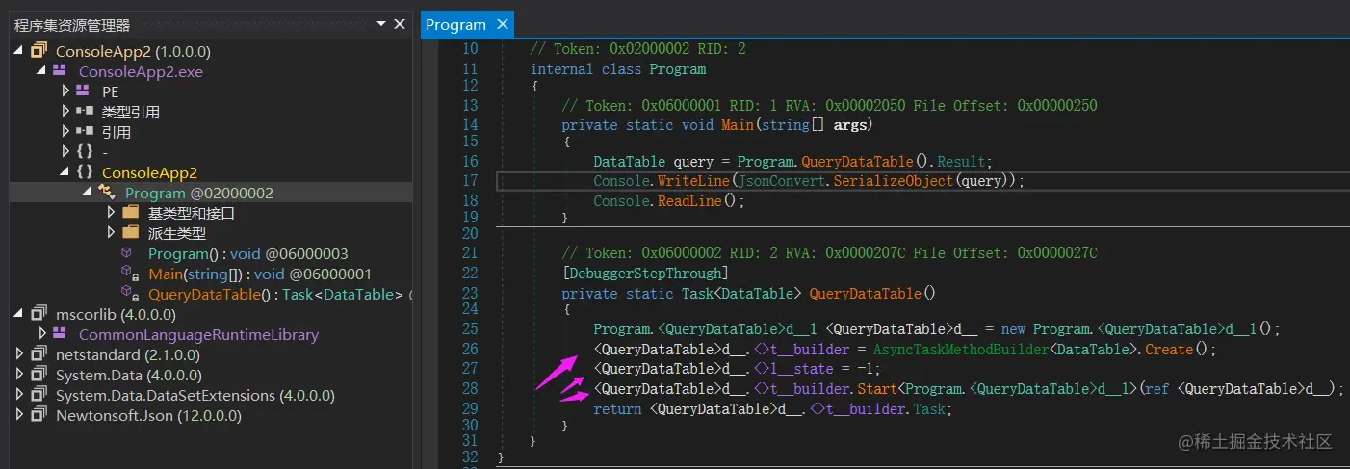The width and height of the screenshot is (1350, 469).
Task: Expand the 派生类型 folder
Action: 112,233
